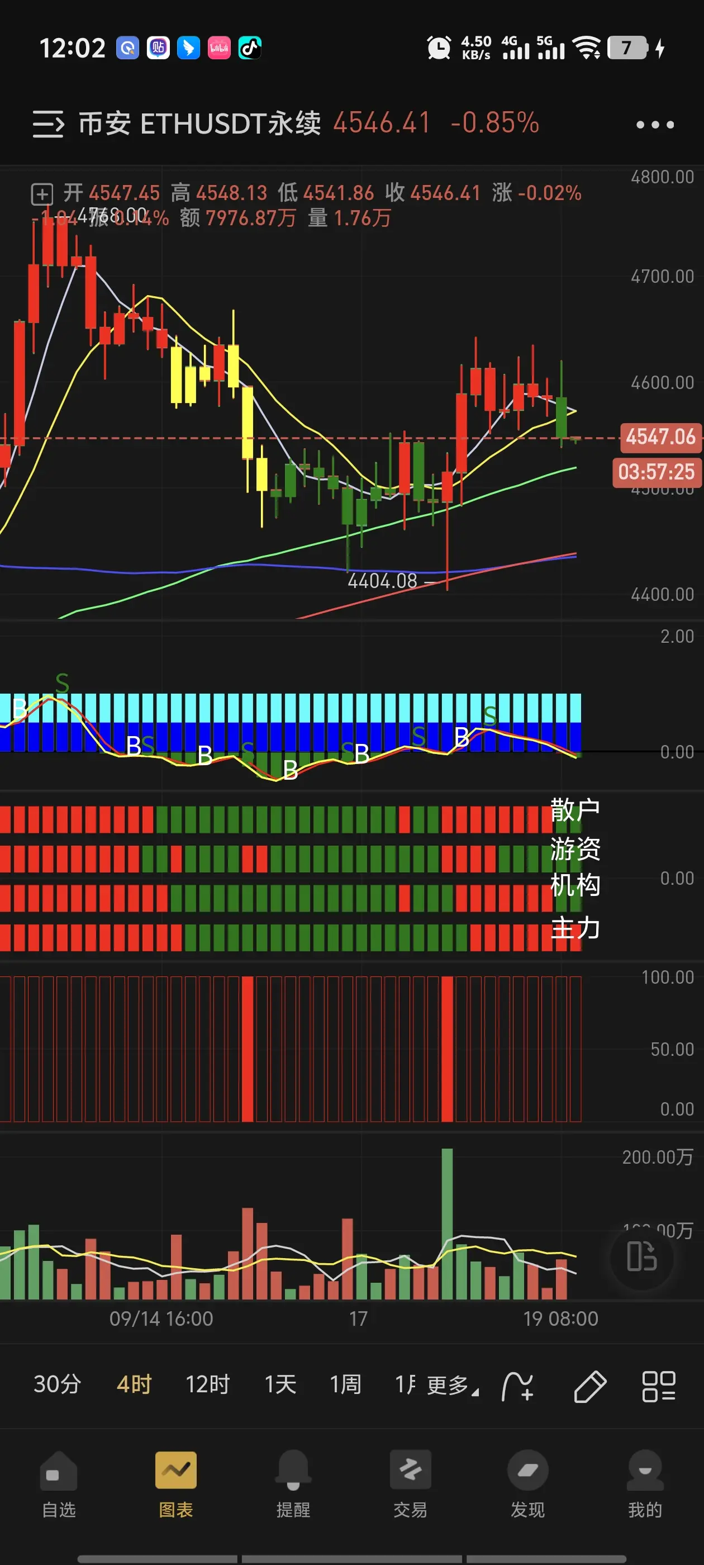704x1565 pixels.
Task: Tap the 机构 indicator row label
Action: point(574,885)
